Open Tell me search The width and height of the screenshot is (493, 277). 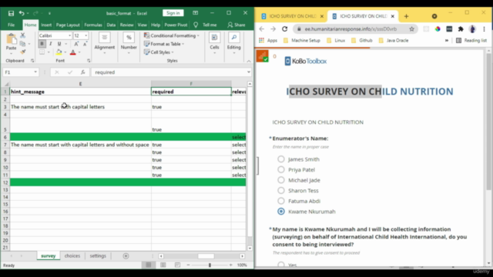[x=206, y=25]
